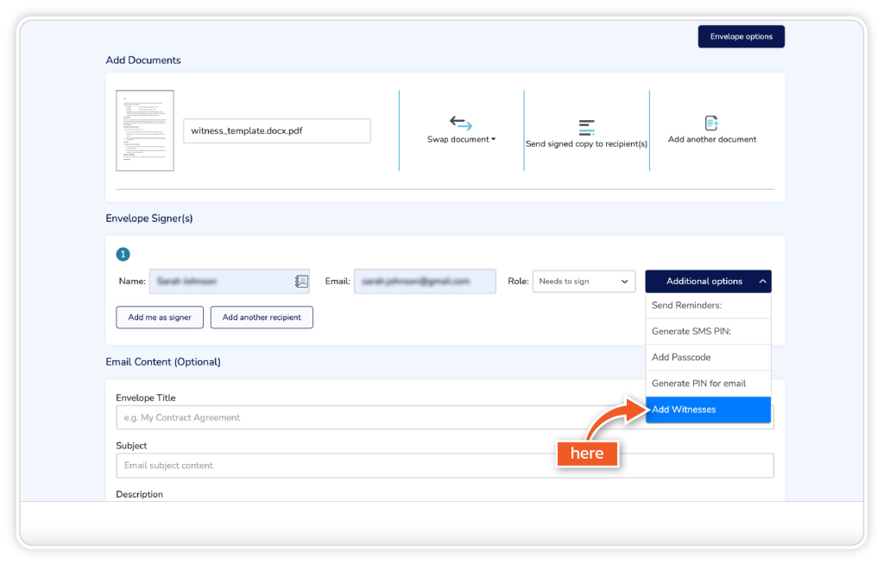This screenshot has height=565, width=884.
Task: Open address book icon in Name field
Action: (x=301, y=282)
